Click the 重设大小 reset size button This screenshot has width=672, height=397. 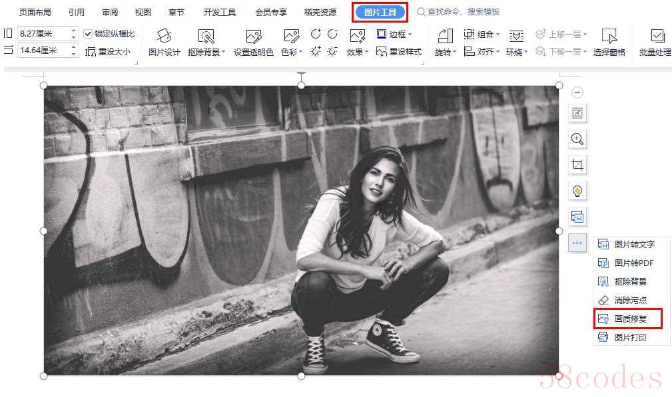pyautogui.click(x=108, y=52)
